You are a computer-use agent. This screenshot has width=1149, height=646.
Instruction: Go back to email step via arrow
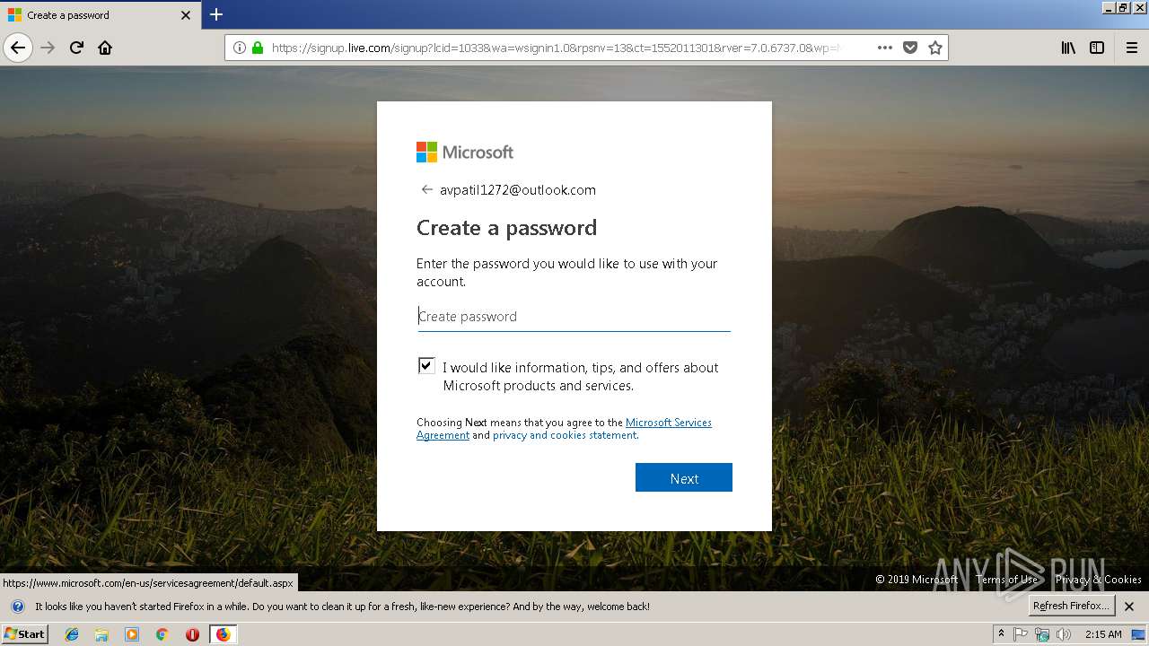(426, 189)
